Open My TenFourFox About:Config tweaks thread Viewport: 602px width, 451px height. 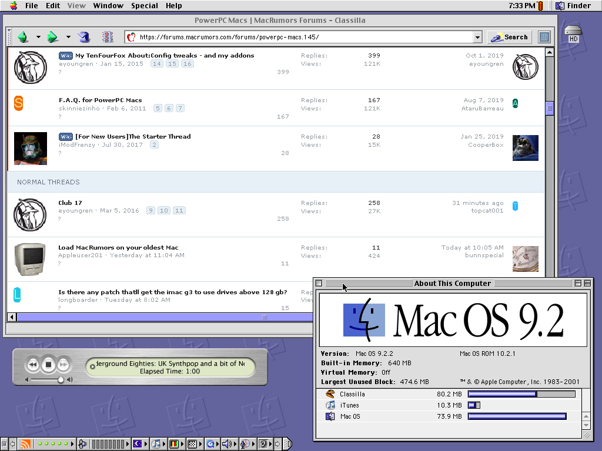coord(165,55)
